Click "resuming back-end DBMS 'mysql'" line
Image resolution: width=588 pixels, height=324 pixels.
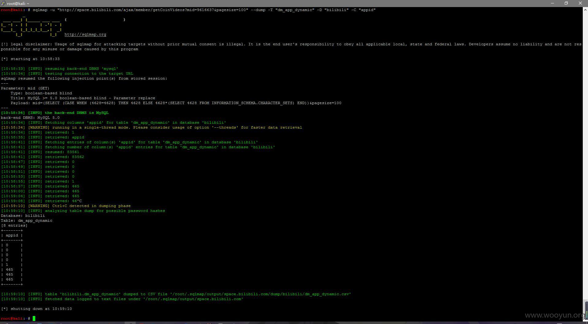pos(60,69)
